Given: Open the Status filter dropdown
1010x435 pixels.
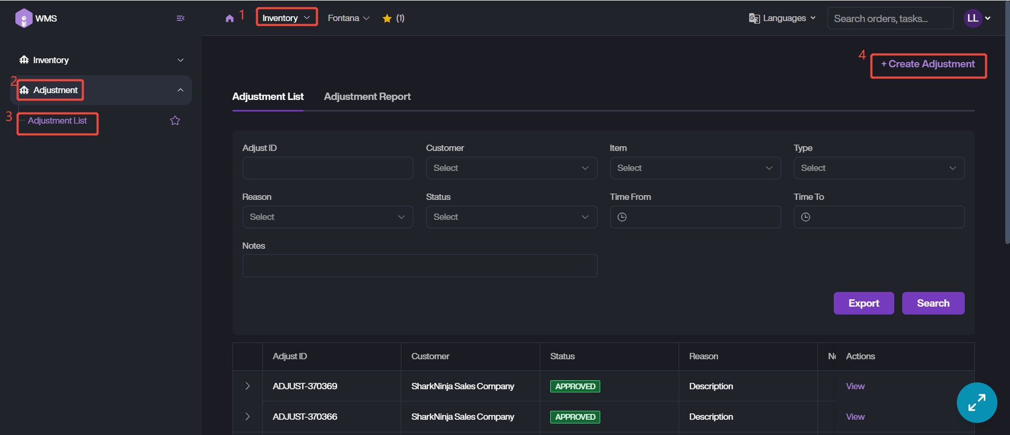Looking at the screenshot, I should 511,217.
